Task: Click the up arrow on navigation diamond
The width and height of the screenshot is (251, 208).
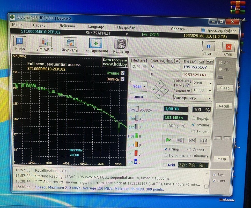Action: [x=160, y=84]
